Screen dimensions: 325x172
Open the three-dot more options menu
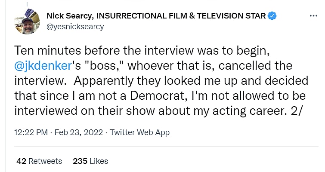(x=313, y=16)
